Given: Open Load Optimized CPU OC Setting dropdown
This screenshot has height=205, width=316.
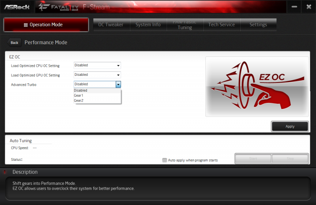Looking at the screenshot, I should coord(97,65).
